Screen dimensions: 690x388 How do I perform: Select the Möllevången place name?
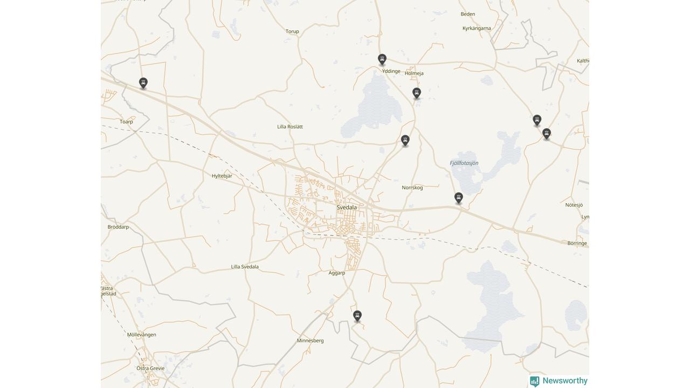142,335
